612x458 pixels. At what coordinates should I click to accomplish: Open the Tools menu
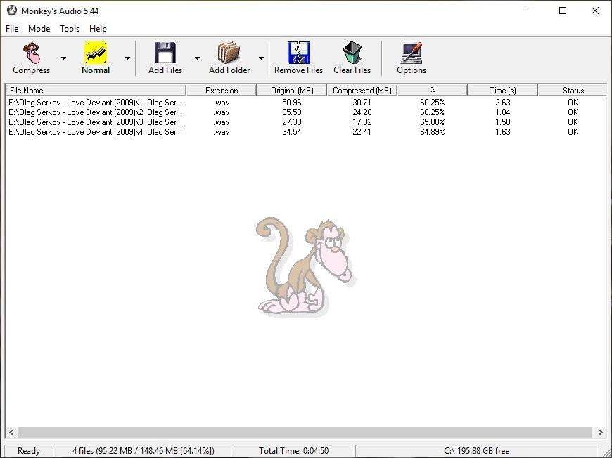tap(70, 29)
